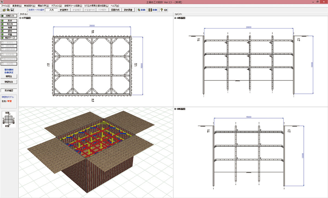The height and width of the screenshot is (198, 328).
Task: Select the wall position diagram icon
Action: (x=9, y=120)
